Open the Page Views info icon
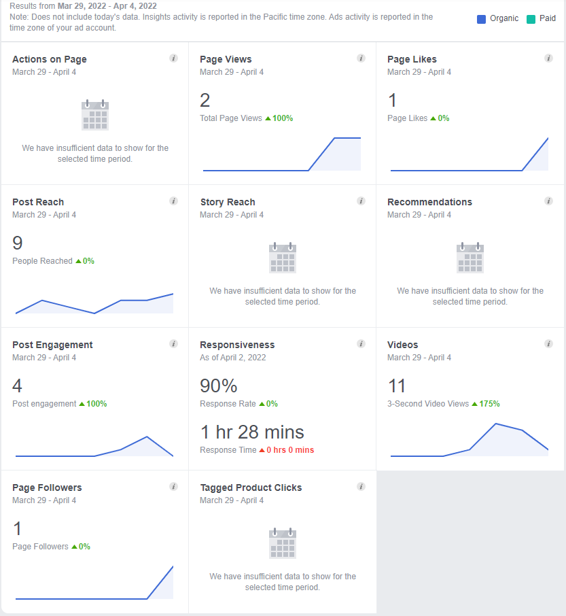Viewport: 566px width, 616px height. pos(361,58)
